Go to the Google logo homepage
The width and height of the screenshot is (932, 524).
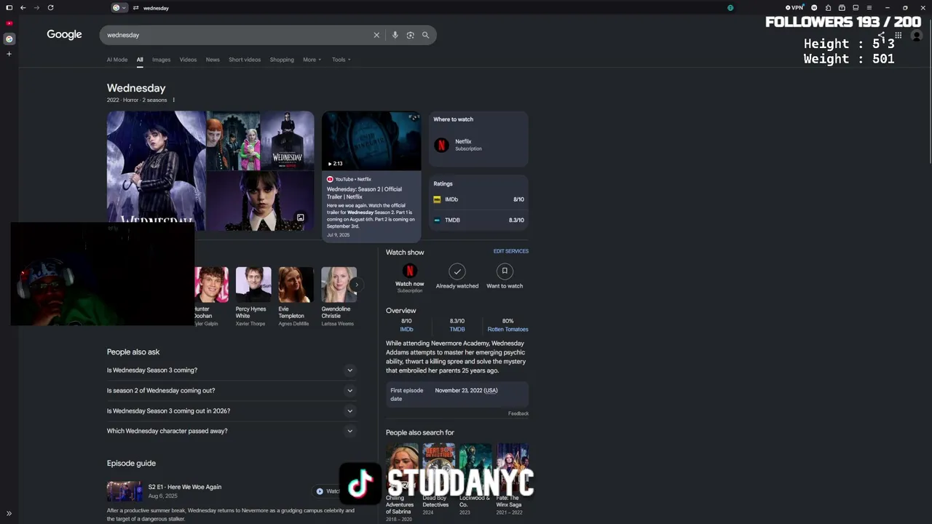[x=64, y=35]
